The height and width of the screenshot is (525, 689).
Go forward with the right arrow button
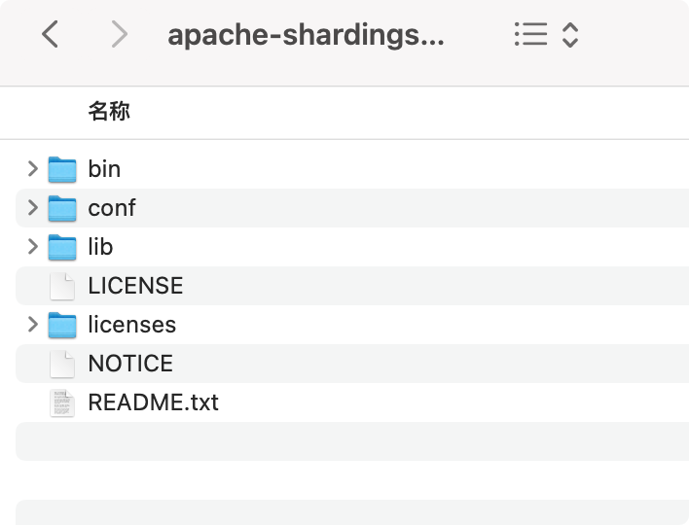[x=119, y=34]
